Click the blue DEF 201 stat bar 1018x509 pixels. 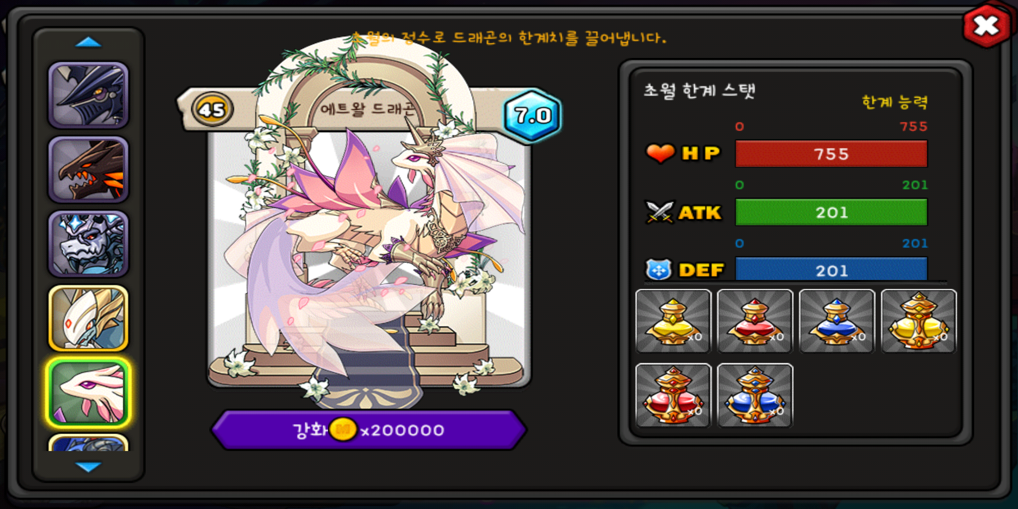(831, 269)
